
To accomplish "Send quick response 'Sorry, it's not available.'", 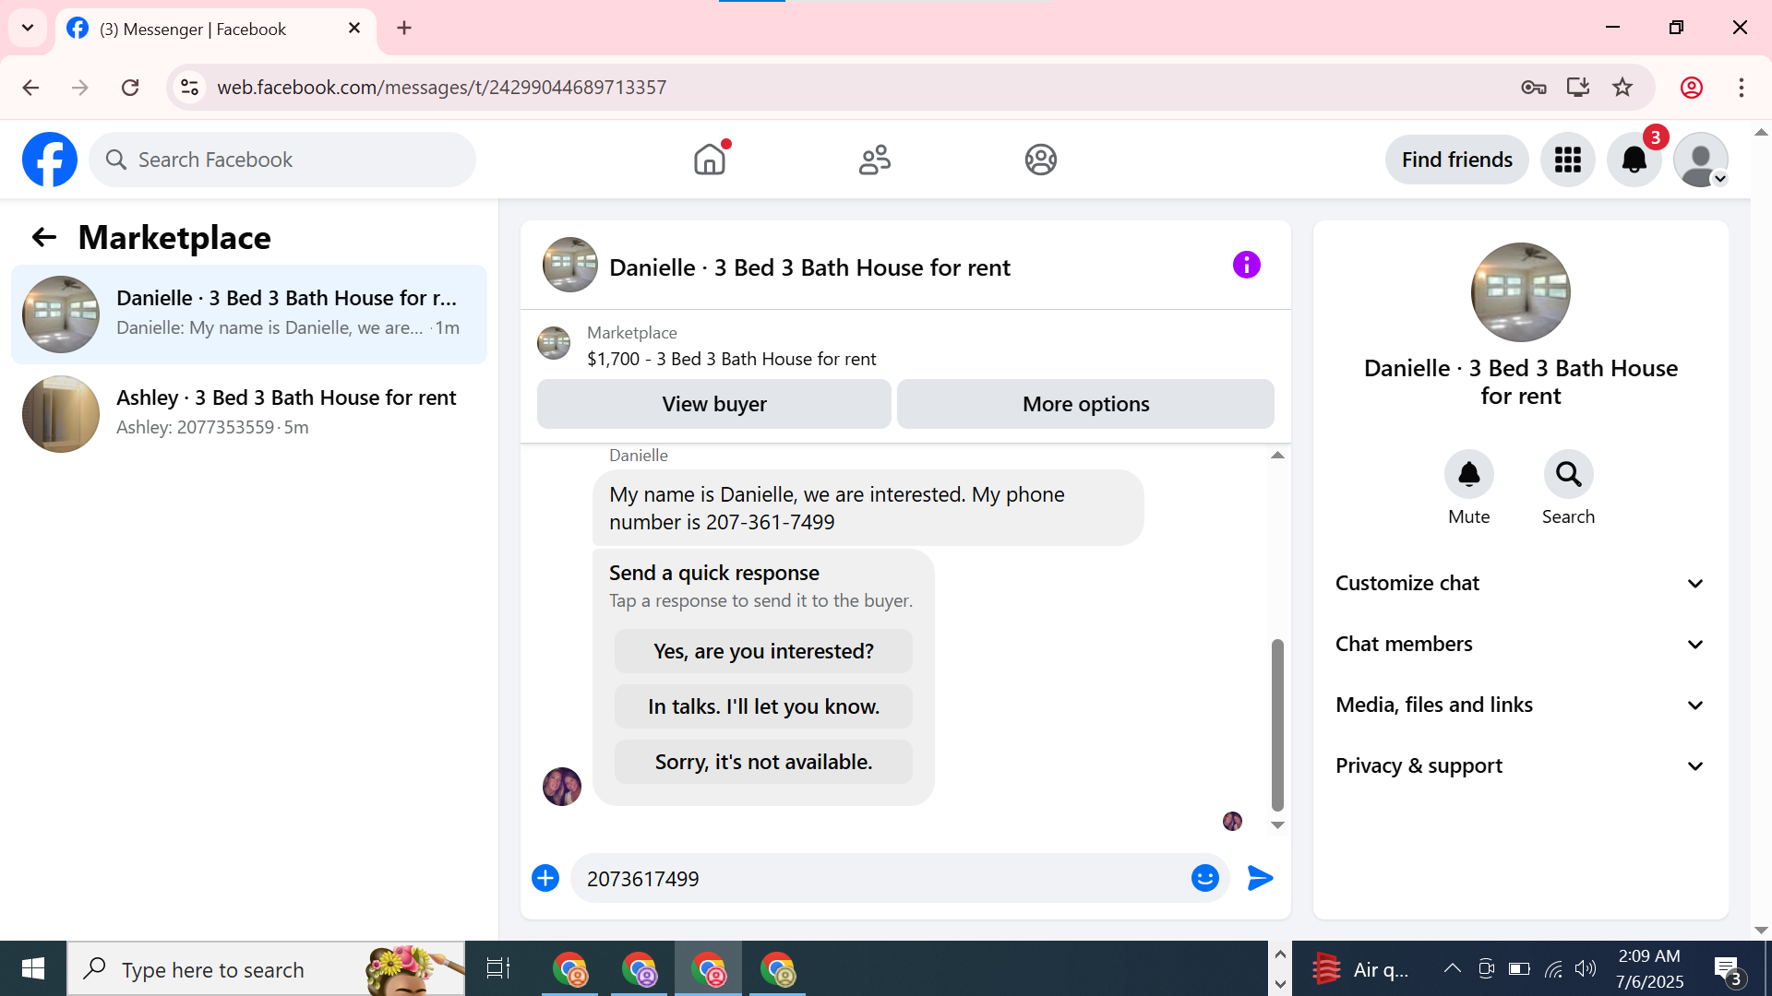I will pyautogui.click(x=763, y=762).
